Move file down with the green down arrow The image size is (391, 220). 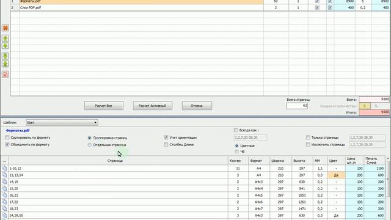(x=5, y=46)
